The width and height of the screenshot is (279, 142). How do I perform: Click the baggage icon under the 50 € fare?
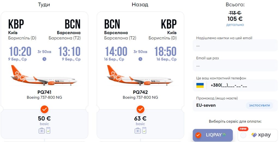pos(42,131)
